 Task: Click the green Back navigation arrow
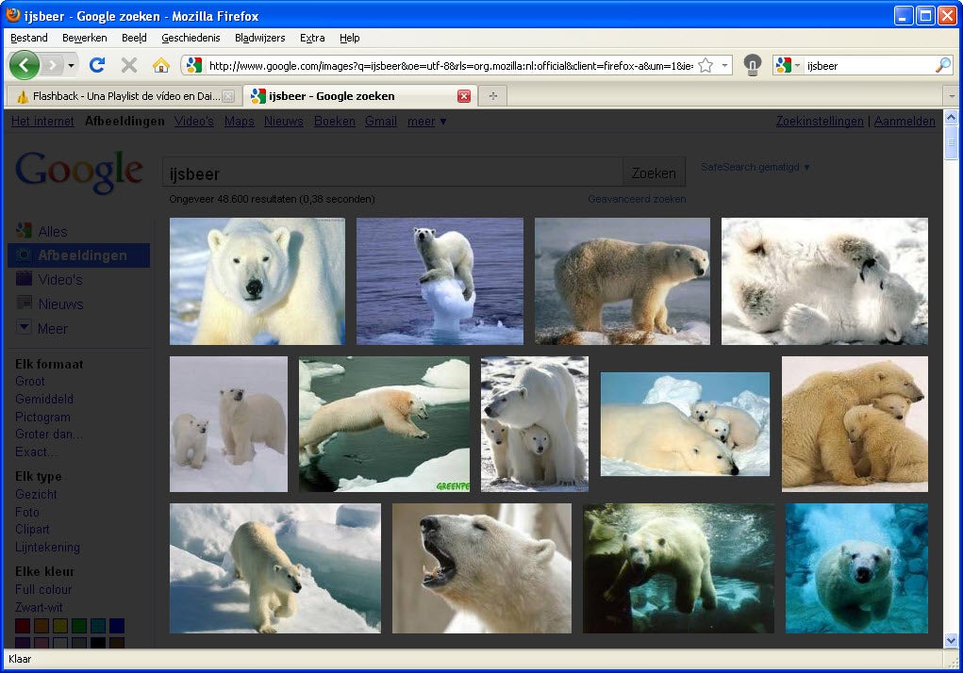[x=25, y=65]
